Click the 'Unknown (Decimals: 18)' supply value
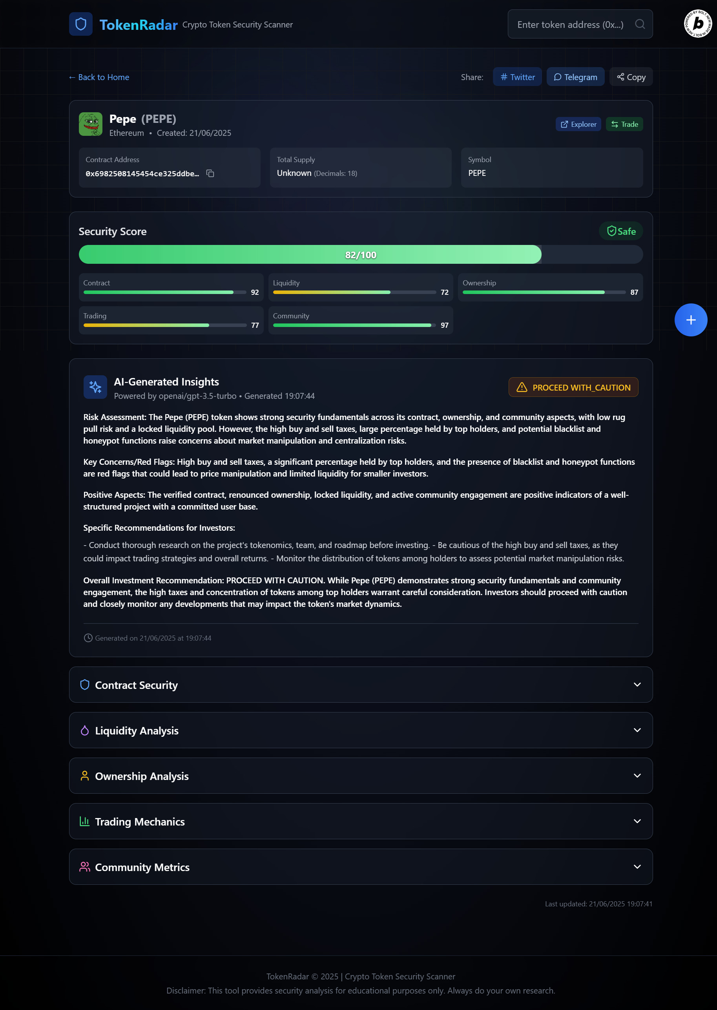Viewport: 717px width, 1010px height. 317,173
